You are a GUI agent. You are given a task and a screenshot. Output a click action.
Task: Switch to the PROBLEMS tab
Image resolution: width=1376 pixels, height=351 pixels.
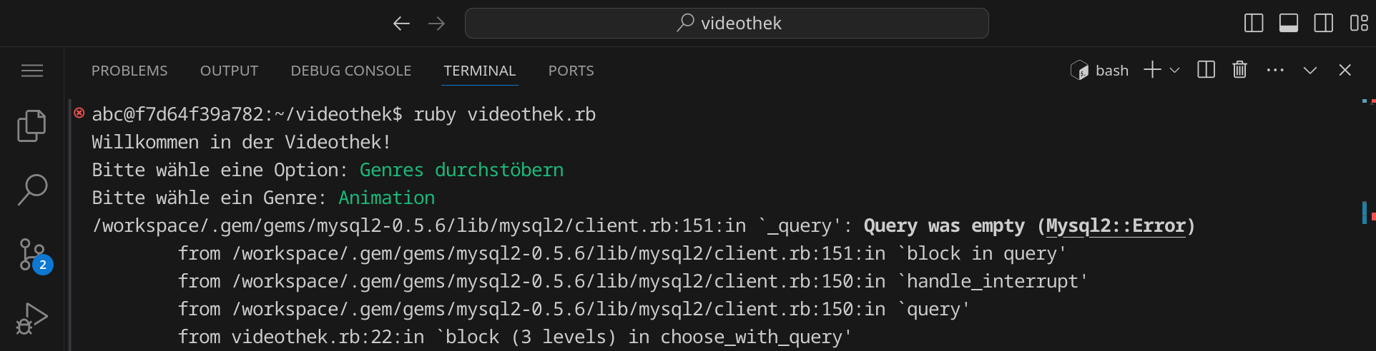coord(129,71)
